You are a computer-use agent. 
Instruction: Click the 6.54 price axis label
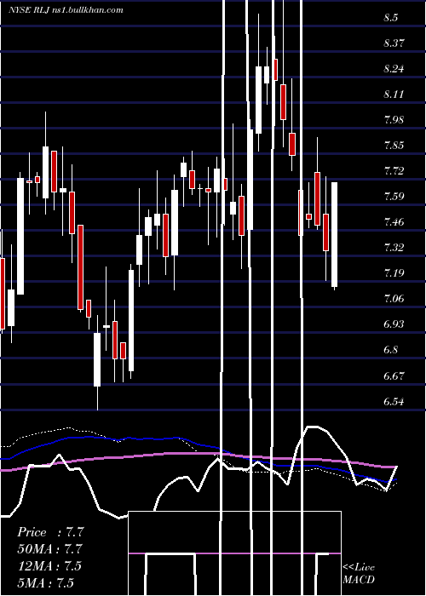[x=394, y=402]
